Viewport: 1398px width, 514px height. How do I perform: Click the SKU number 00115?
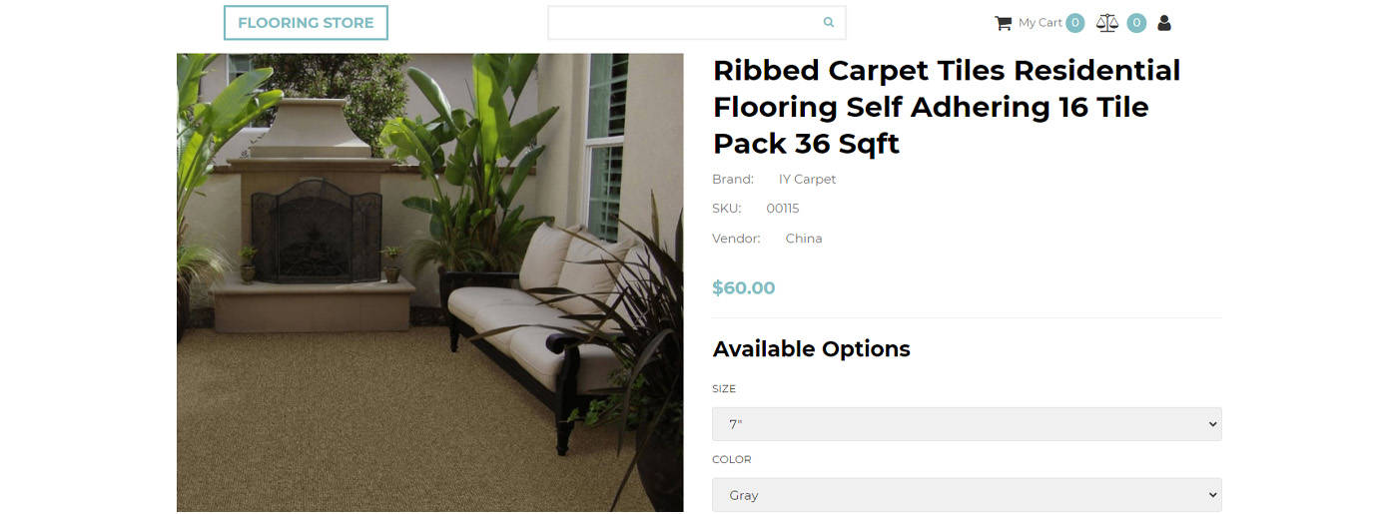coord(783,209)
